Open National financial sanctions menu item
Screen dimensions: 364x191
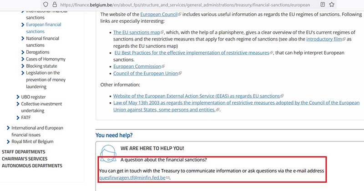[x=42, y=42]
